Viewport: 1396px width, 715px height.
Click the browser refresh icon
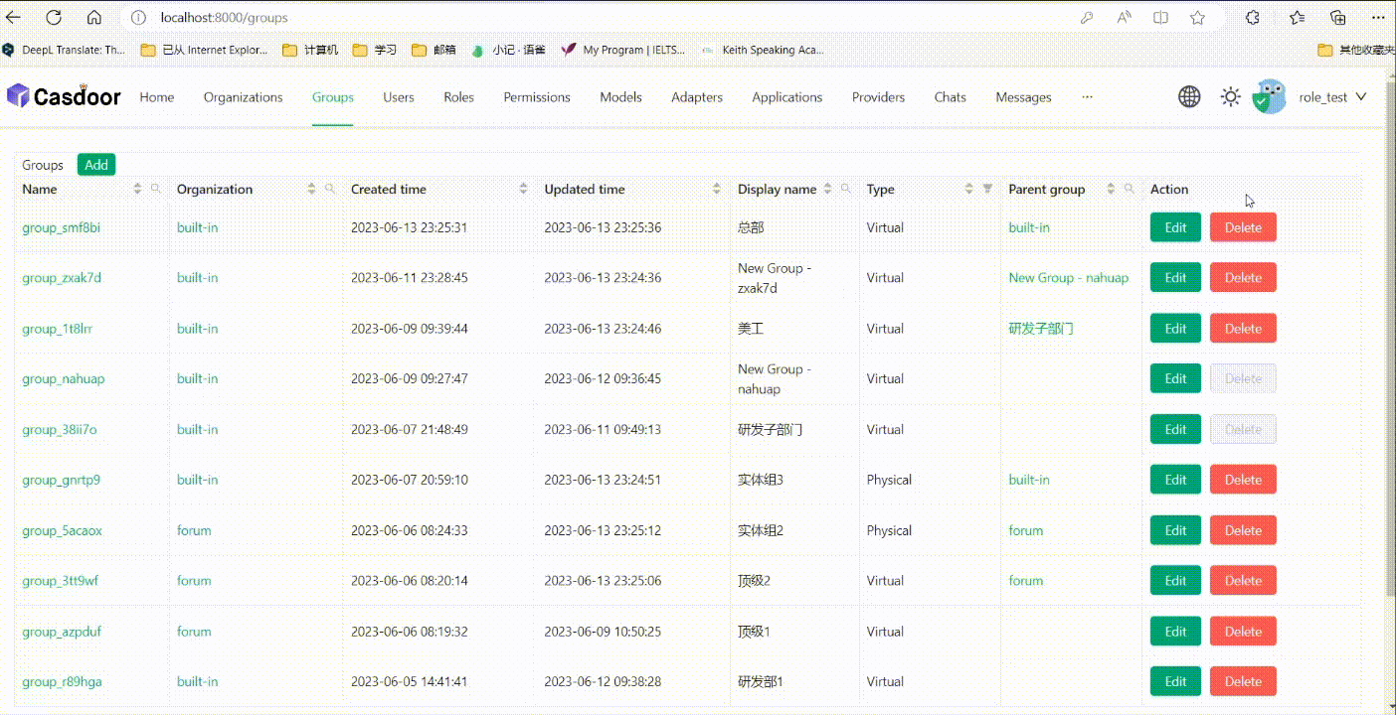[54, 17]
